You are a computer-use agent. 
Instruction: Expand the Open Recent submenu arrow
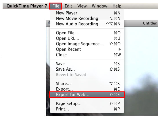[x=120, y=49]
